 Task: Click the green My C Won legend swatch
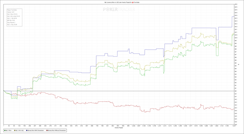[5, 131]
